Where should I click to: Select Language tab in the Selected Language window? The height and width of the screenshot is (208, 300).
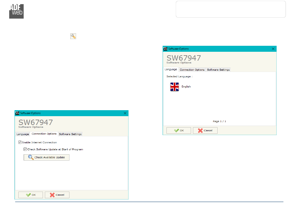coord(171,69)
